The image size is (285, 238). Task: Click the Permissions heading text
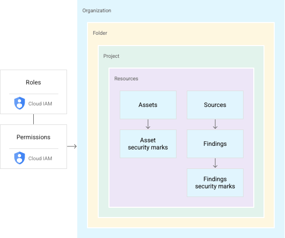(33, 137)
